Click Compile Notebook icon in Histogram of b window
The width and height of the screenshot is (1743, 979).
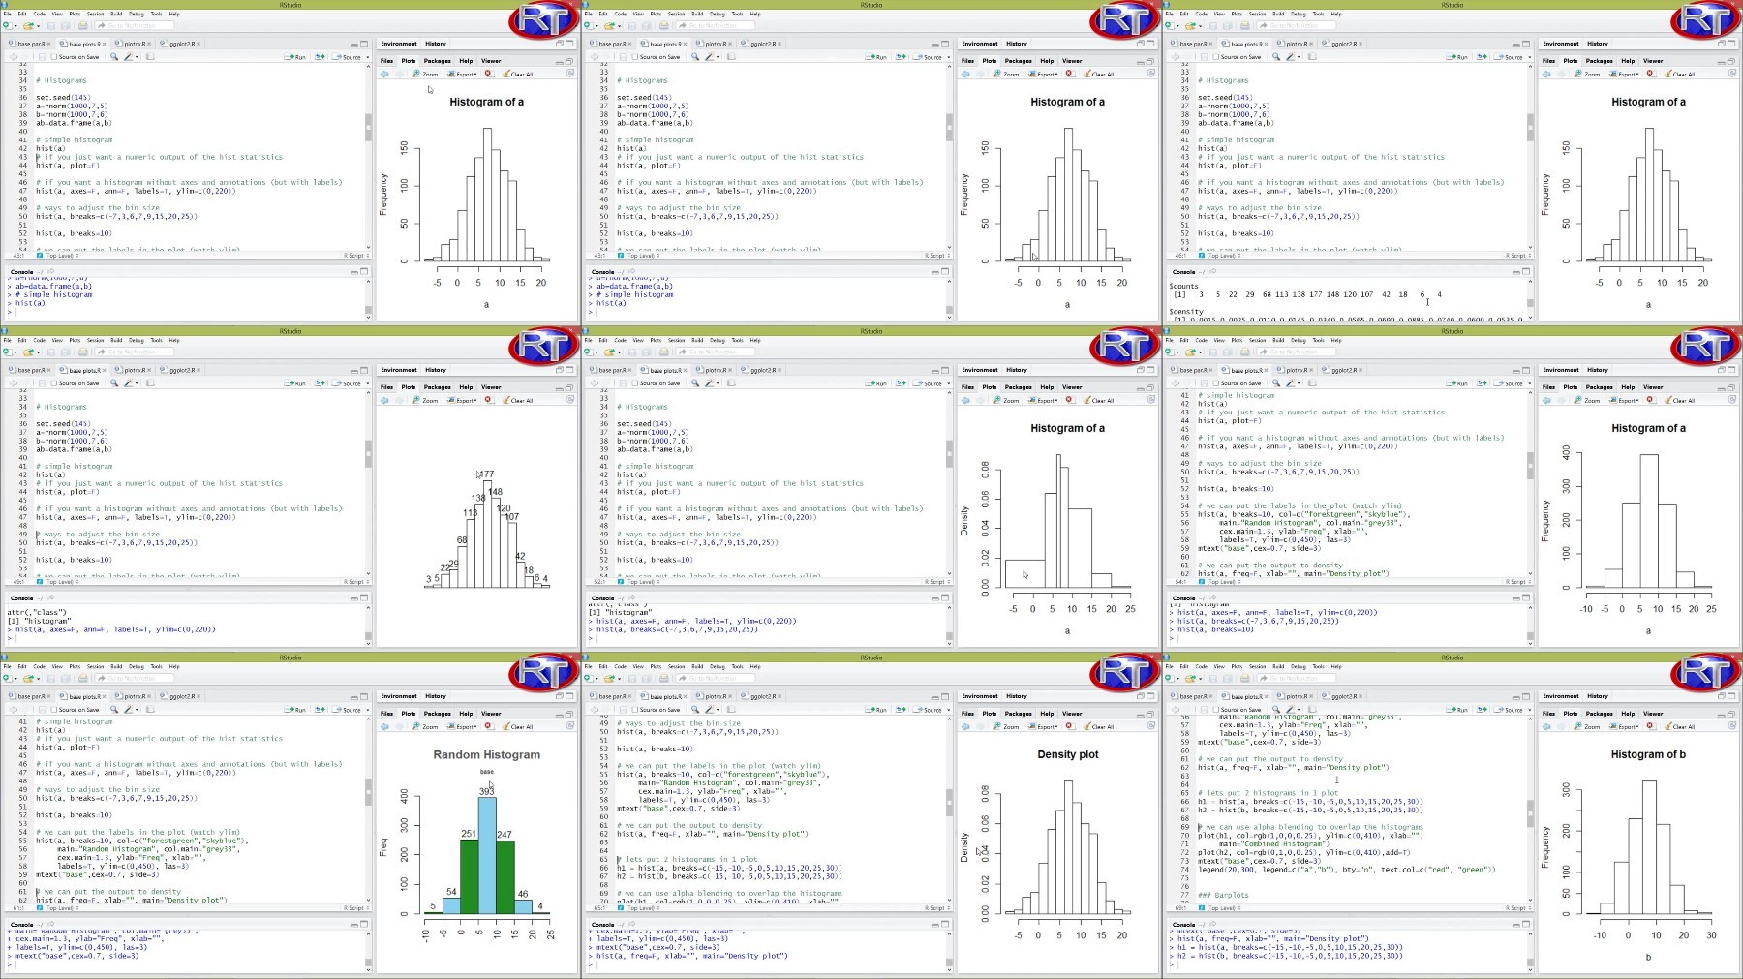(1312, 710)
